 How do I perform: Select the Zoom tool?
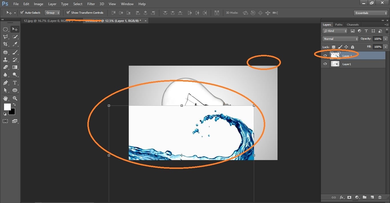pyautogui.click(x=15, y=98)
